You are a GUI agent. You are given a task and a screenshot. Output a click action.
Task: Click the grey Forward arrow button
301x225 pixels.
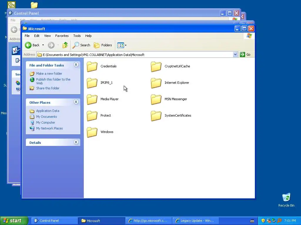(x=51, y=45)
